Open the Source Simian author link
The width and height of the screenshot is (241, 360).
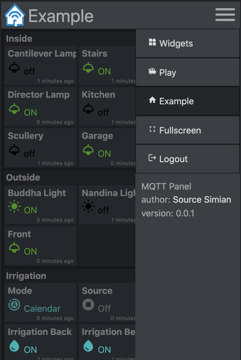pyautogui.click(x=202, y=200)
